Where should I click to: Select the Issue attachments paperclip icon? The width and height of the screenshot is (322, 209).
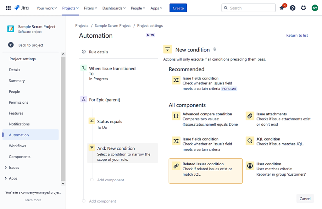(250, 116)
